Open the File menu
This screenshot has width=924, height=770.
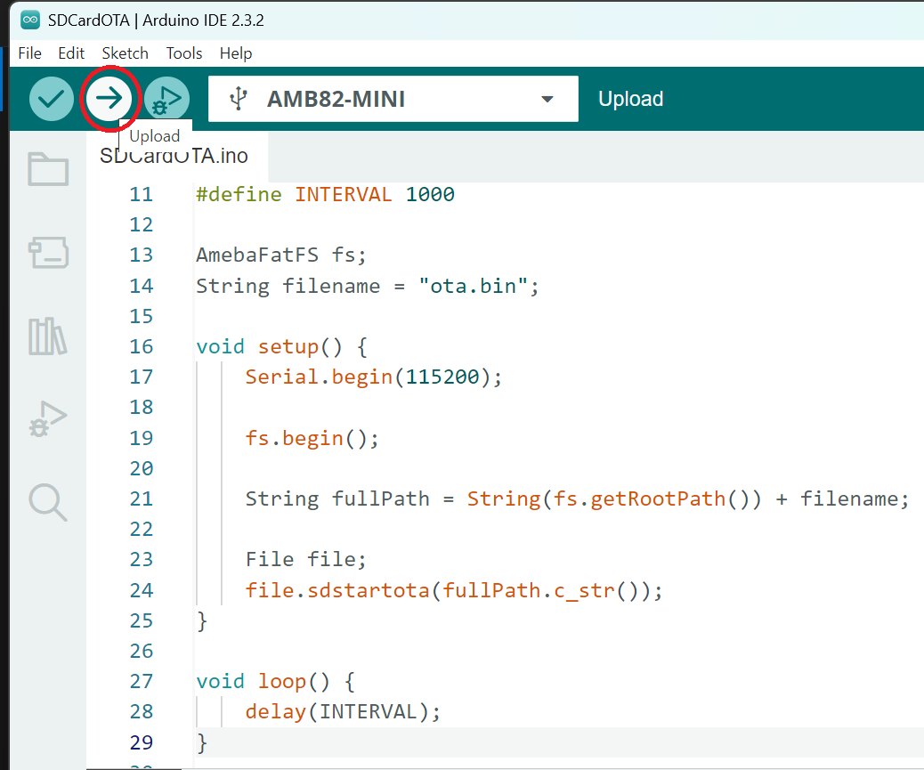click(29, 53)
